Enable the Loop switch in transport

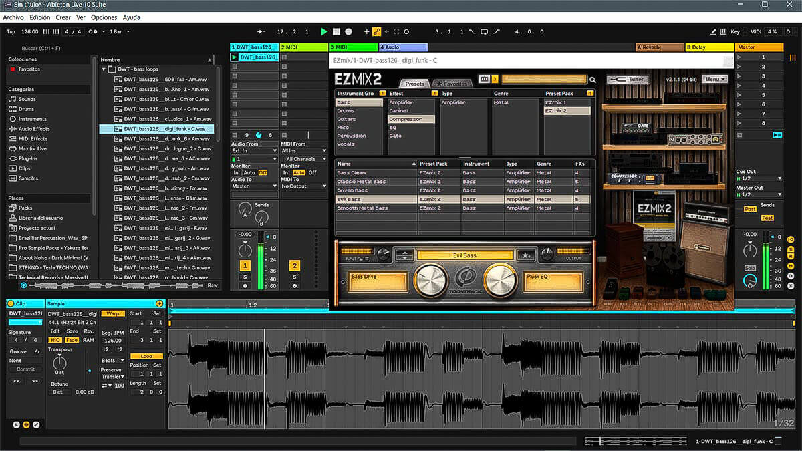click(485, 31)
